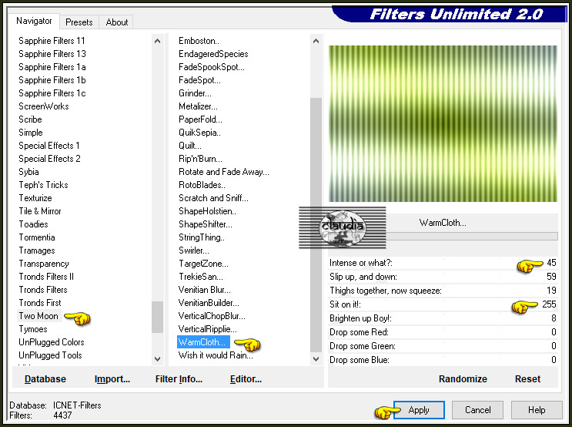Screen dimensions: 572x427
Task: Select UnPlugged Colors category
Action: tap(52, 342)
